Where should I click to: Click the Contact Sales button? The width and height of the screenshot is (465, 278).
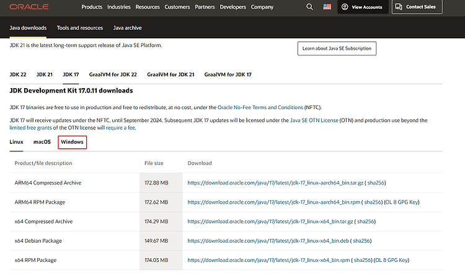click(417, 7)
